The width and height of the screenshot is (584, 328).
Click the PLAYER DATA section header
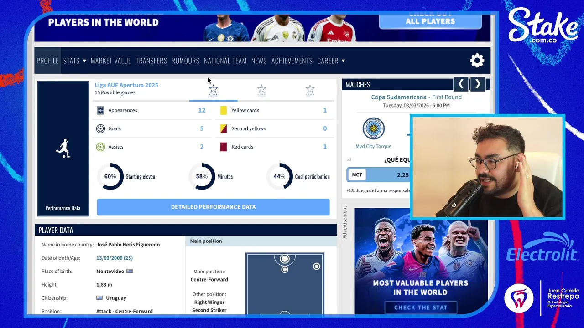click(x=186, y=230)
